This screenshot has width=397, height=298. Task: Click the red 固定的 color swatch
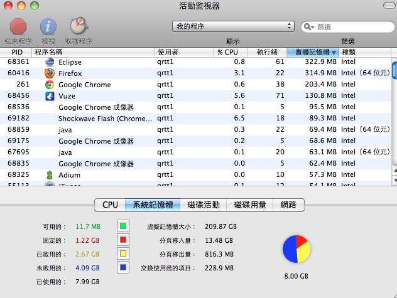123,240
